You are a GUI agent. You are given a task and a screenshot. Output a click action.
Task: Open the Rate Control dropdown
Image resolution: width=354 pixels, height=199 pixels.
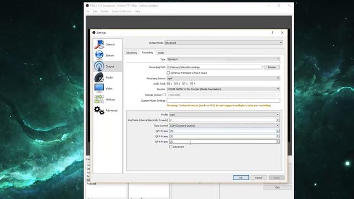[x=225, y=125]
